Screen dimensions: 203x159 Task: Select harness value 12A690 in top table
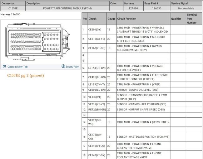tap(133, 8)
